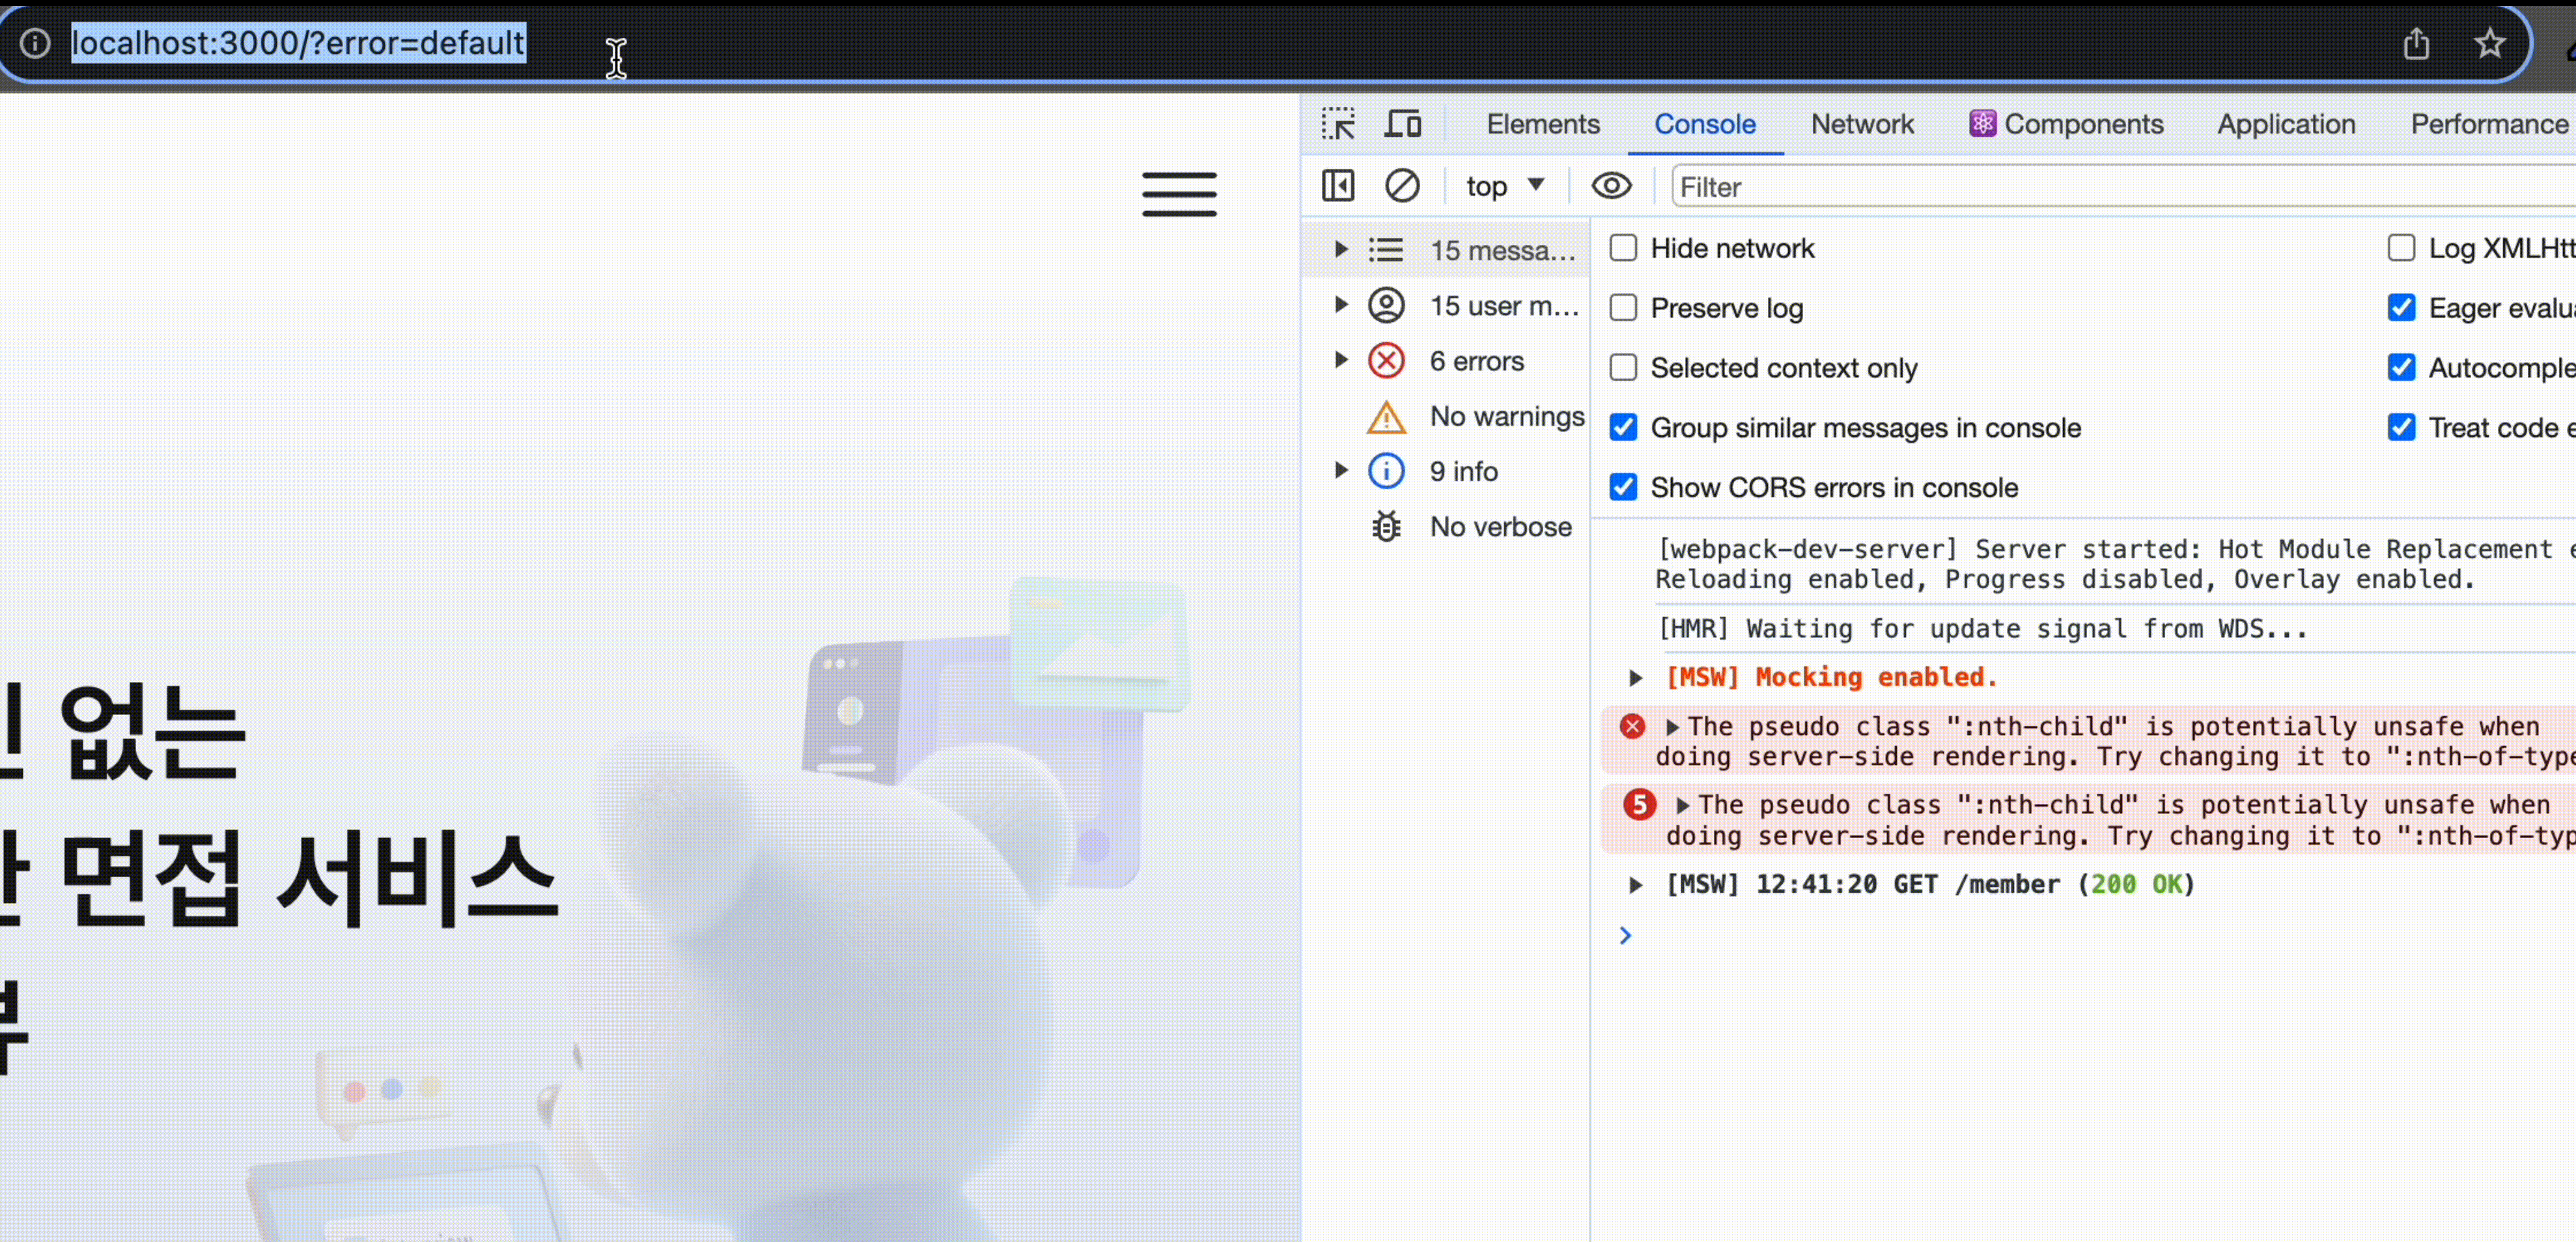Create live expression with eye icon
Image resolution: width=2576 pixels, height=1242 pixels.
pos(1611,186)
